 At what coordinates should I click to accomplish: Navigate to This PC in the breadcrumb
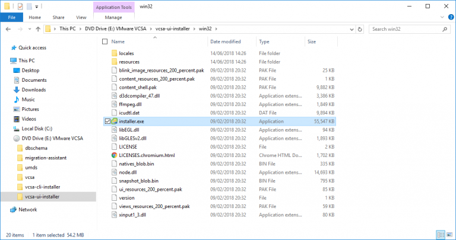[68, 28]
